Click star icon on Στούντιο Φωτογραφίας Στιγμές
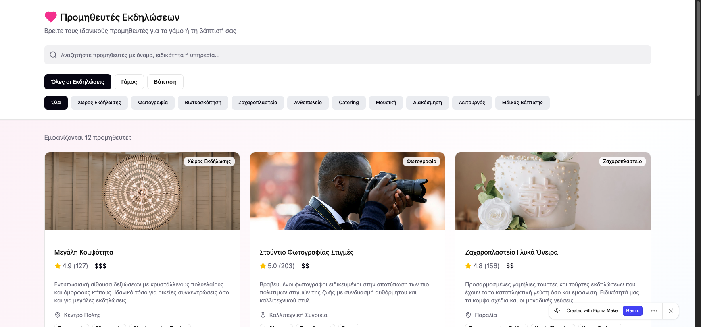701x327 pixels. pos(263,266)
